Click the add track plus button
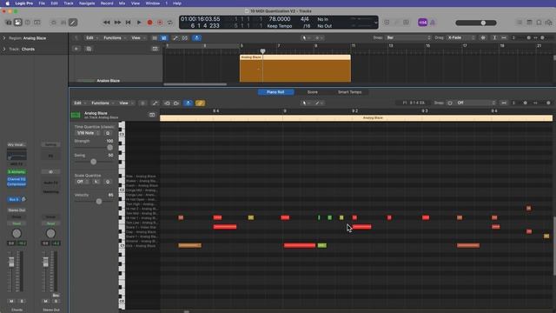 [x=76, y=49]
